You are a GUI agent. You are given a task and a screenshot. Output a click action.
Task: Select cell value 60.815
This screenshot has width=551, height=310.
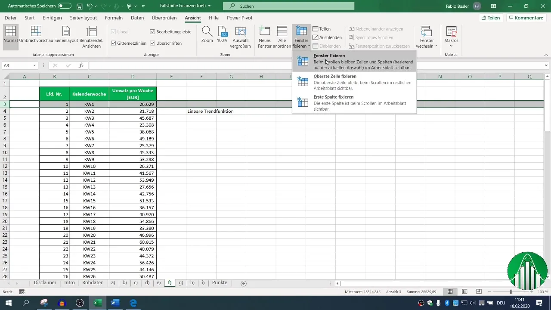133,242
